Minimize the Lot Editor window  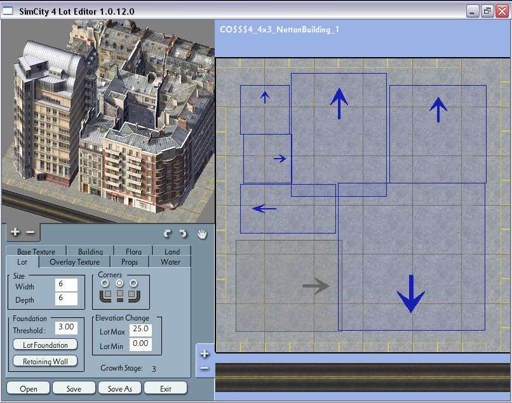point(472,11)
